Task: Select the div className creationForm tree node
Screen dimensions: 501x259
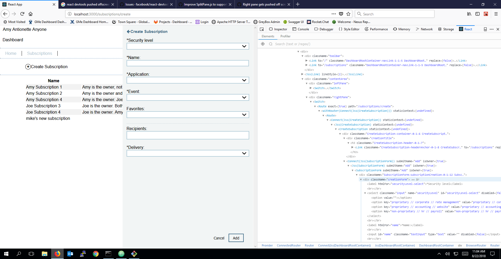Action: [x=431, y=179]
